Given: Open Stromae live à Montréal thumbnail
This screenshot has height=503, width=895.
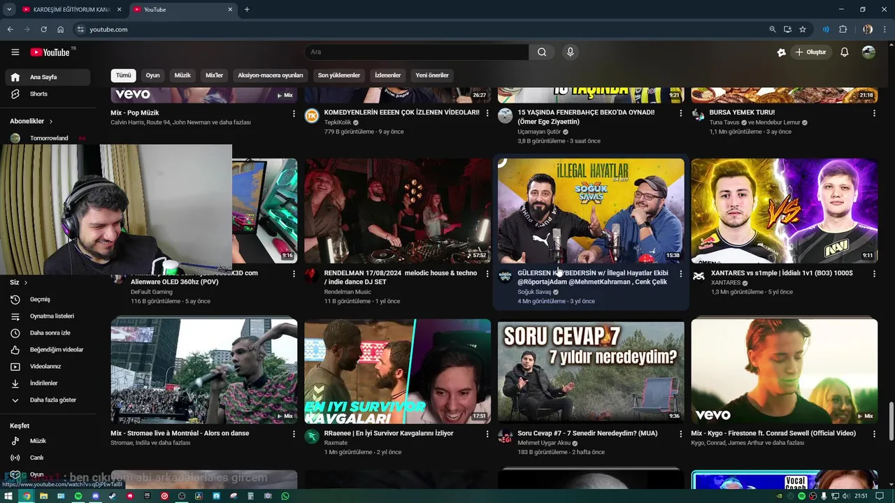Looking at the screenshot, I should tap(203, 371).
